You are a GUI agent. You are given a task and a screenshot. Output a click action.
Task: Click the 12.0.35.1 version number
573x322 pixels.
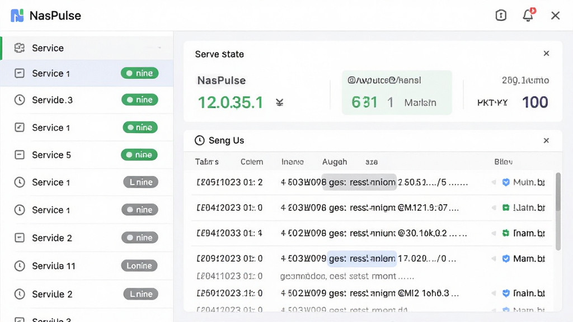tap(231, 103)
